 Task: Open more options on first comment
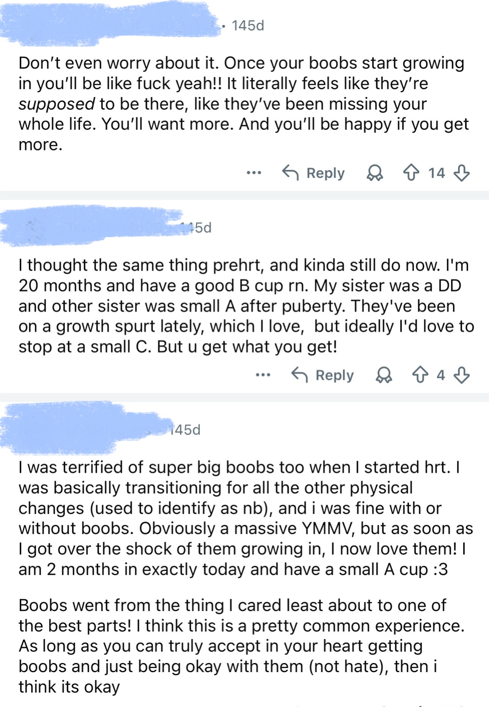pyautogui.click(x=254, y=173)
